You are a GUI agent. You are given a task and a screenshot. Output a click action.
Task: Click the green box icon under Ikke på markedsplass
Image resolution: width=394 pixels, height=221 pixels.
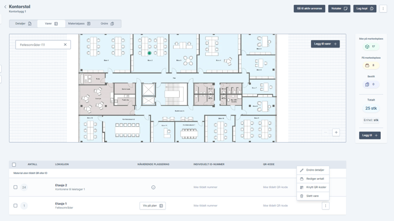367,47
